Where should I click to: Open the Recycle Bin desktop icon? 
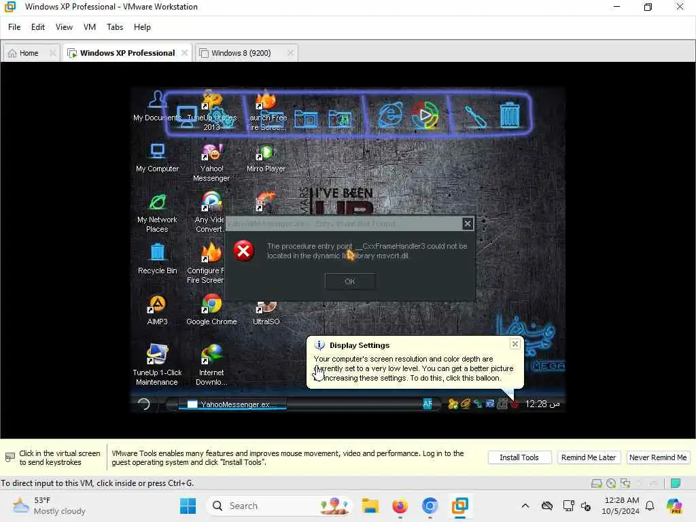click(157, 259)
